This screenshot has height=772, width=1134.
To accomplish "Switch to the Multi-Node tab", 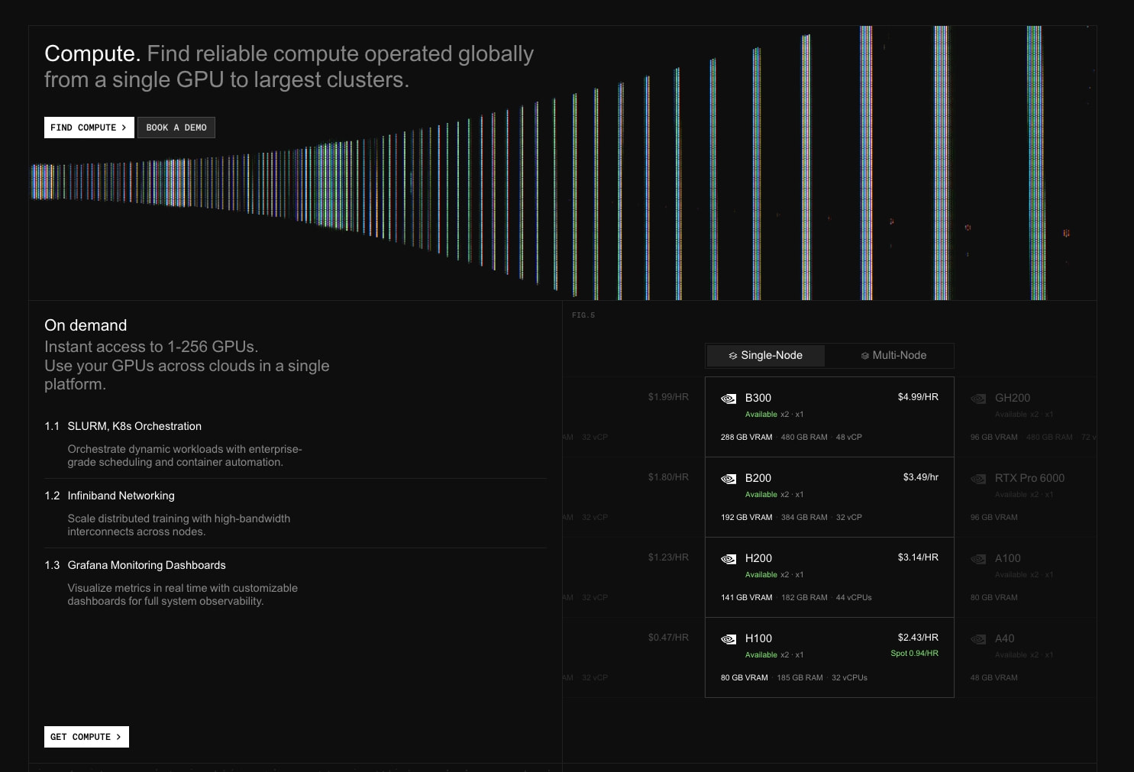I will click(x=893, y=355).
